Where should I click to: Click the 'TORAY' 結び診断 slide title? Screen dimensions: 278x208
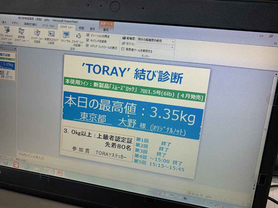pos(132,73)
